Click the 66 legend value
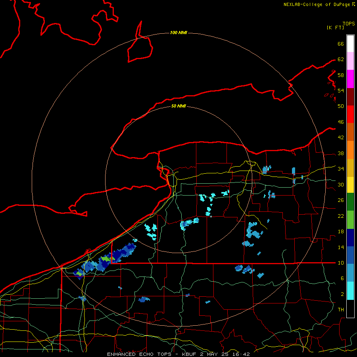The image size is (357, 357). [x=341, y=44]
